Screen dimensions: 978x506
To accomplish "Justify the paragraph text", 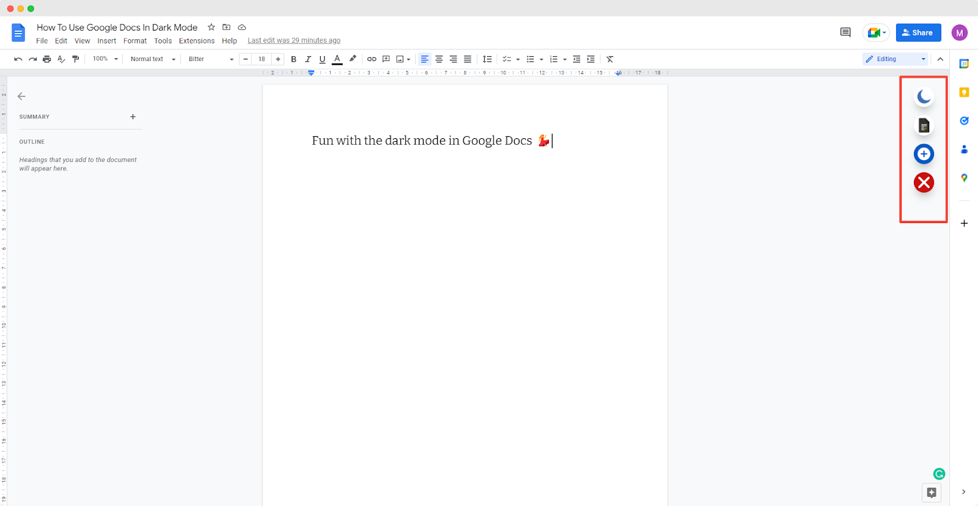I will pos(468,59).
